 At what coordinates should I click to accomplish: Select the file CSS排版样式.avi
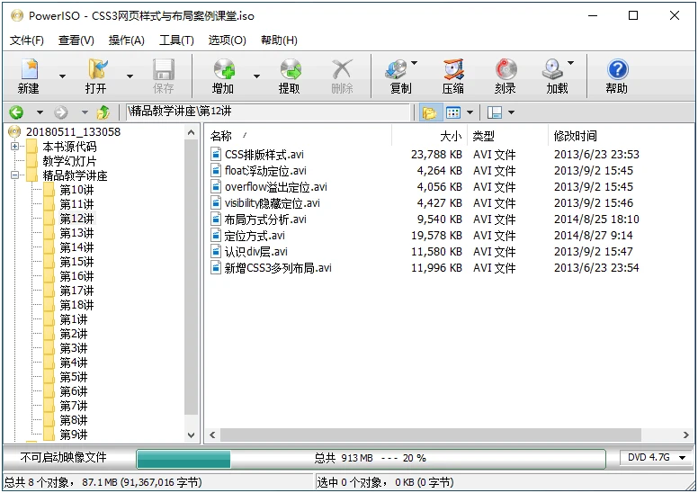pyautogui.click(x=264, y=155)
